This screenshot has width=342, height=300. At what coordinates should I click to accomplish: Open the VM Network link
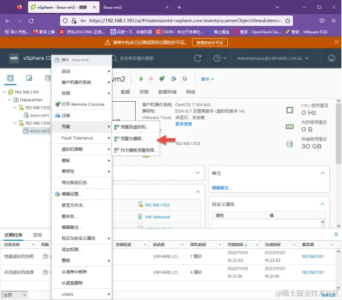tap(157, 217)
